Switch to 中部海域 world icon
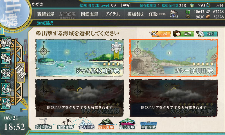 pyautogui.click(x=148, y=125)
